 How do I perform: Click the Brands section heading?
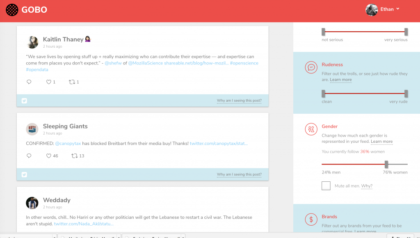click(x=329, y=217)
